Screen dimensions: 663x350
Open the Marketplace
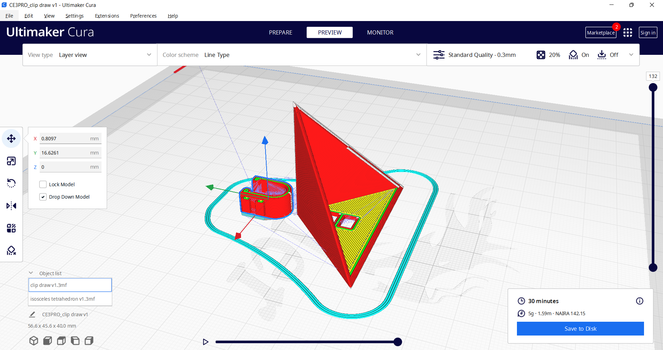[x=601, y=32]
